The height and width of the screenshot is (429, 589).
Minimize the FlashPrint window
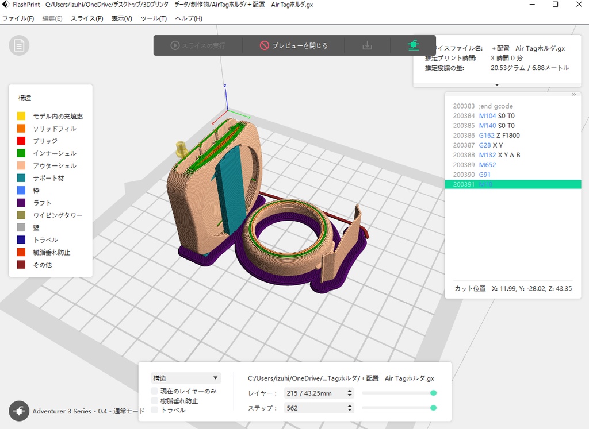tap(532, 5)
